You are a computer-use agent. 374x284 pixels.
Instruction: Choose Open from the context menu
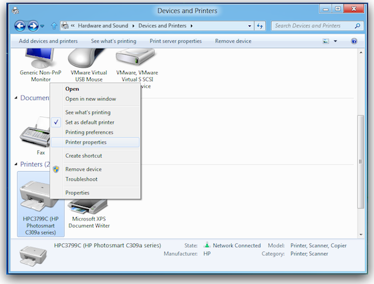(96, 89)
